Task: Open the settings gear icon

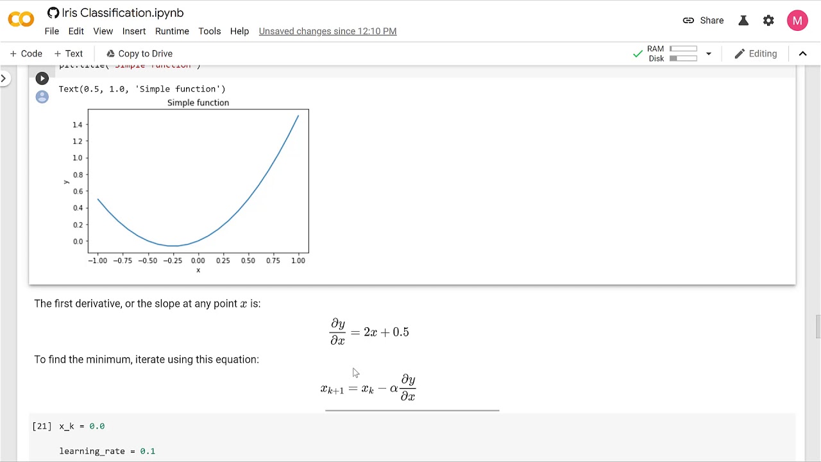Action: [768, 21]
